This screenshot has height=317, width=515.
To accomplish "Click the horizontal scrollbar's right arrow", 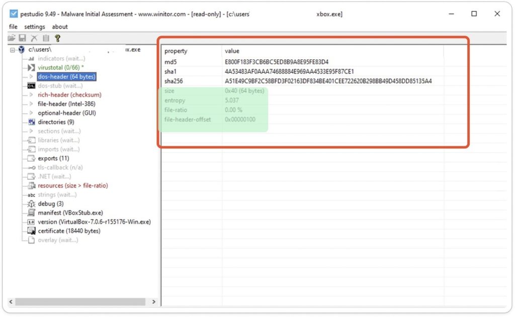I will click(154, 302).
